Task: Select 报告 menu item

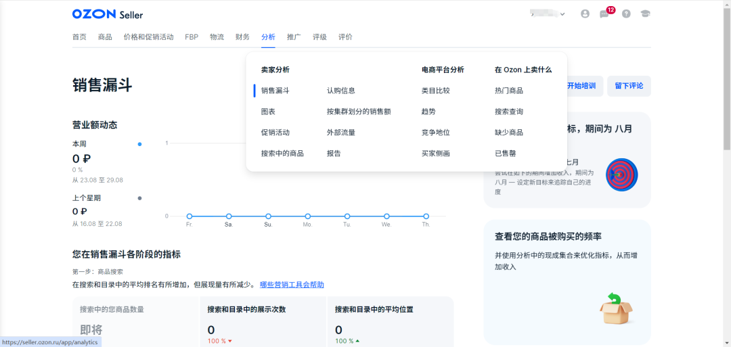Action: click(334, 154)
